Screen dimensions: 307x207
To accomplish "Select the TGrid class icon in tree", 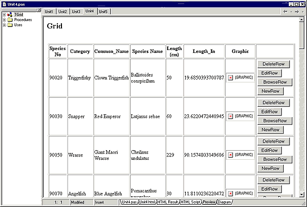I will pos(10,15).
